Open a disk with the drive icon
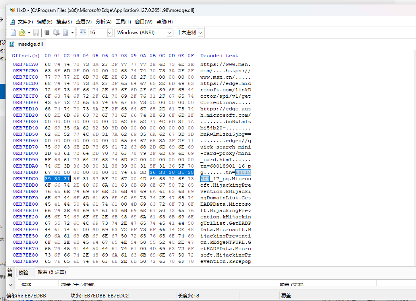 point(56,33)
